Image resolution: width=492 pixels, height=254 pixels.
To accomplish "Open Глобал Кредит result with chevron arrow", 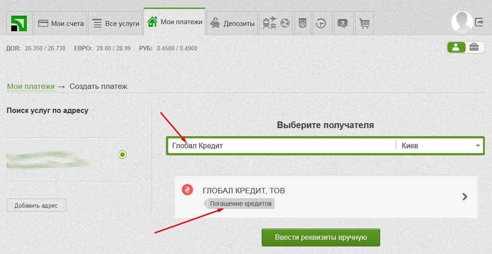I will click(x=465, y=196).
